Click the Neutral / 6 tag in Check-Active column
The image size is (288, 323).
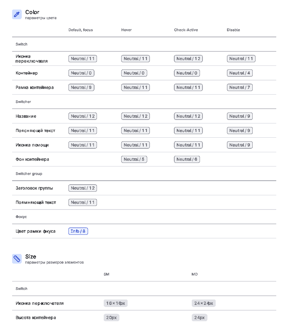pyautogui.click(x=187, y=159)
